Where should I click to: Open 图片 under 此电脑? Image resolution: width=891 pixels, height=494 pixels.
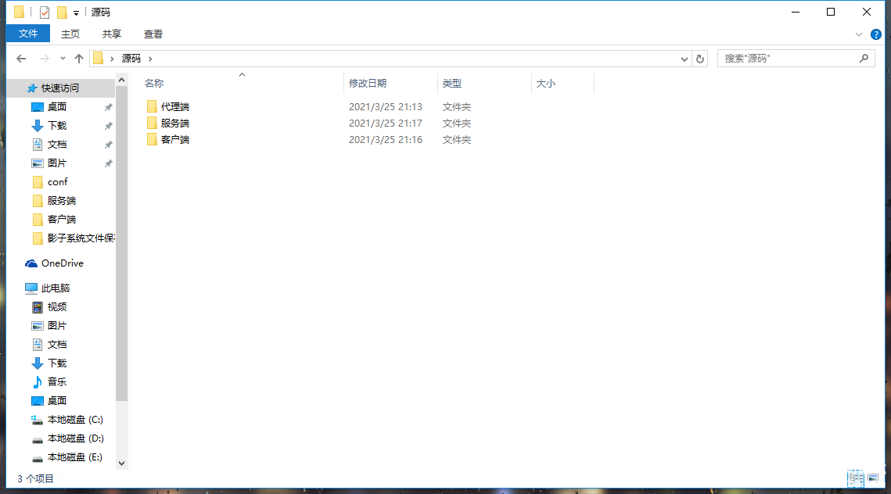(x=49, y=326)
